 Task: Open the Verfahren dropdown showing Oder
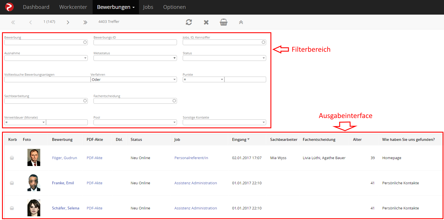pyautogui.click(x=134, y=79)
